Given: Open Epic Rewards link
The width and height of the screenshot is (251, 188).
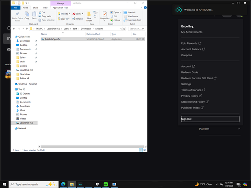Looking at the screenshot, I should 191,43.
